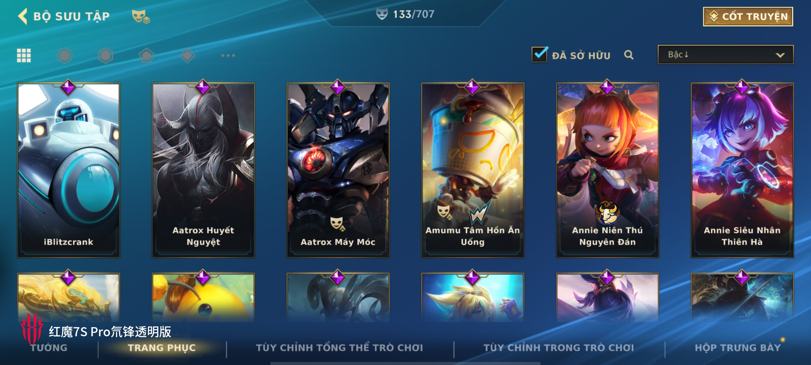
Task: Click the Cốt Truyện button
Action: pos(748,17)
